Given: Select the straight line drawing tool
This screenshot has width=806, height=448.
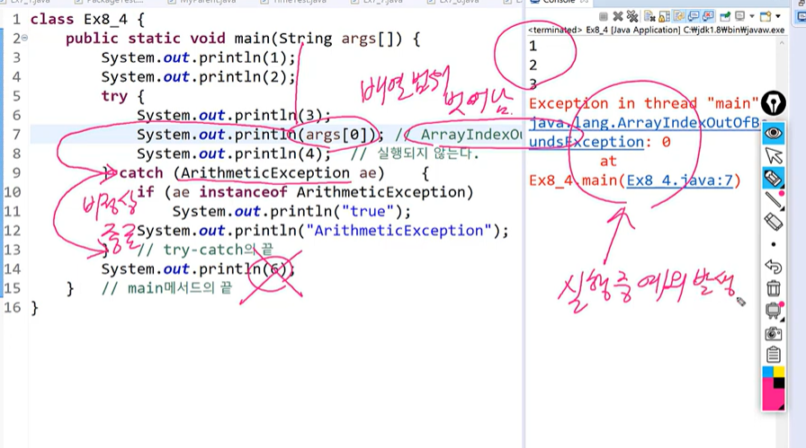Looking at the screenshot, I should pyautogui.click(x=774, y=200).
